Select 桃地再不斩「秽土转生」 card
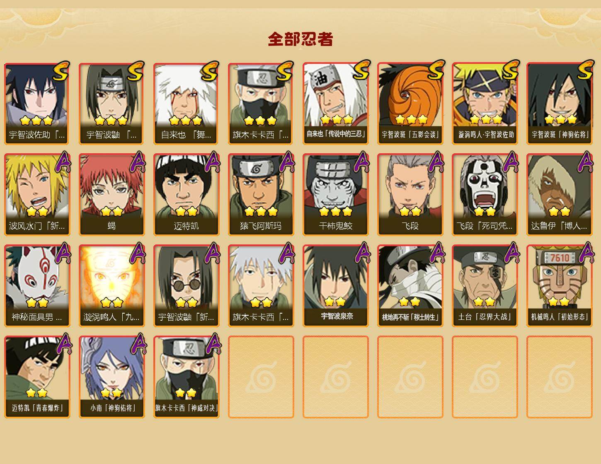 tap(410, 285)
